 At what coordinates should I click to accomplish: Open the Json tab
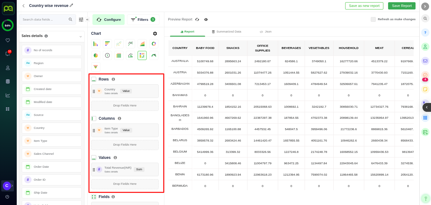pyautogui.click(x=265, y=32)
